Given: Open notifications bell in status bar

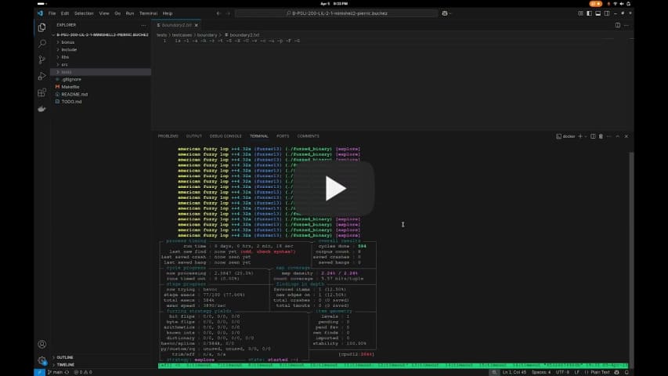Looking at the screenshot, I should click(x=626, y=372).
